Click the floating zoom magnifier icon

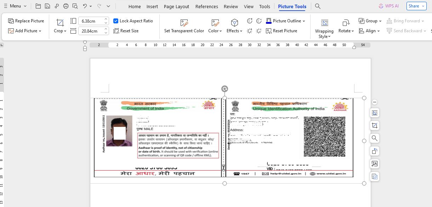pos(375,138)
